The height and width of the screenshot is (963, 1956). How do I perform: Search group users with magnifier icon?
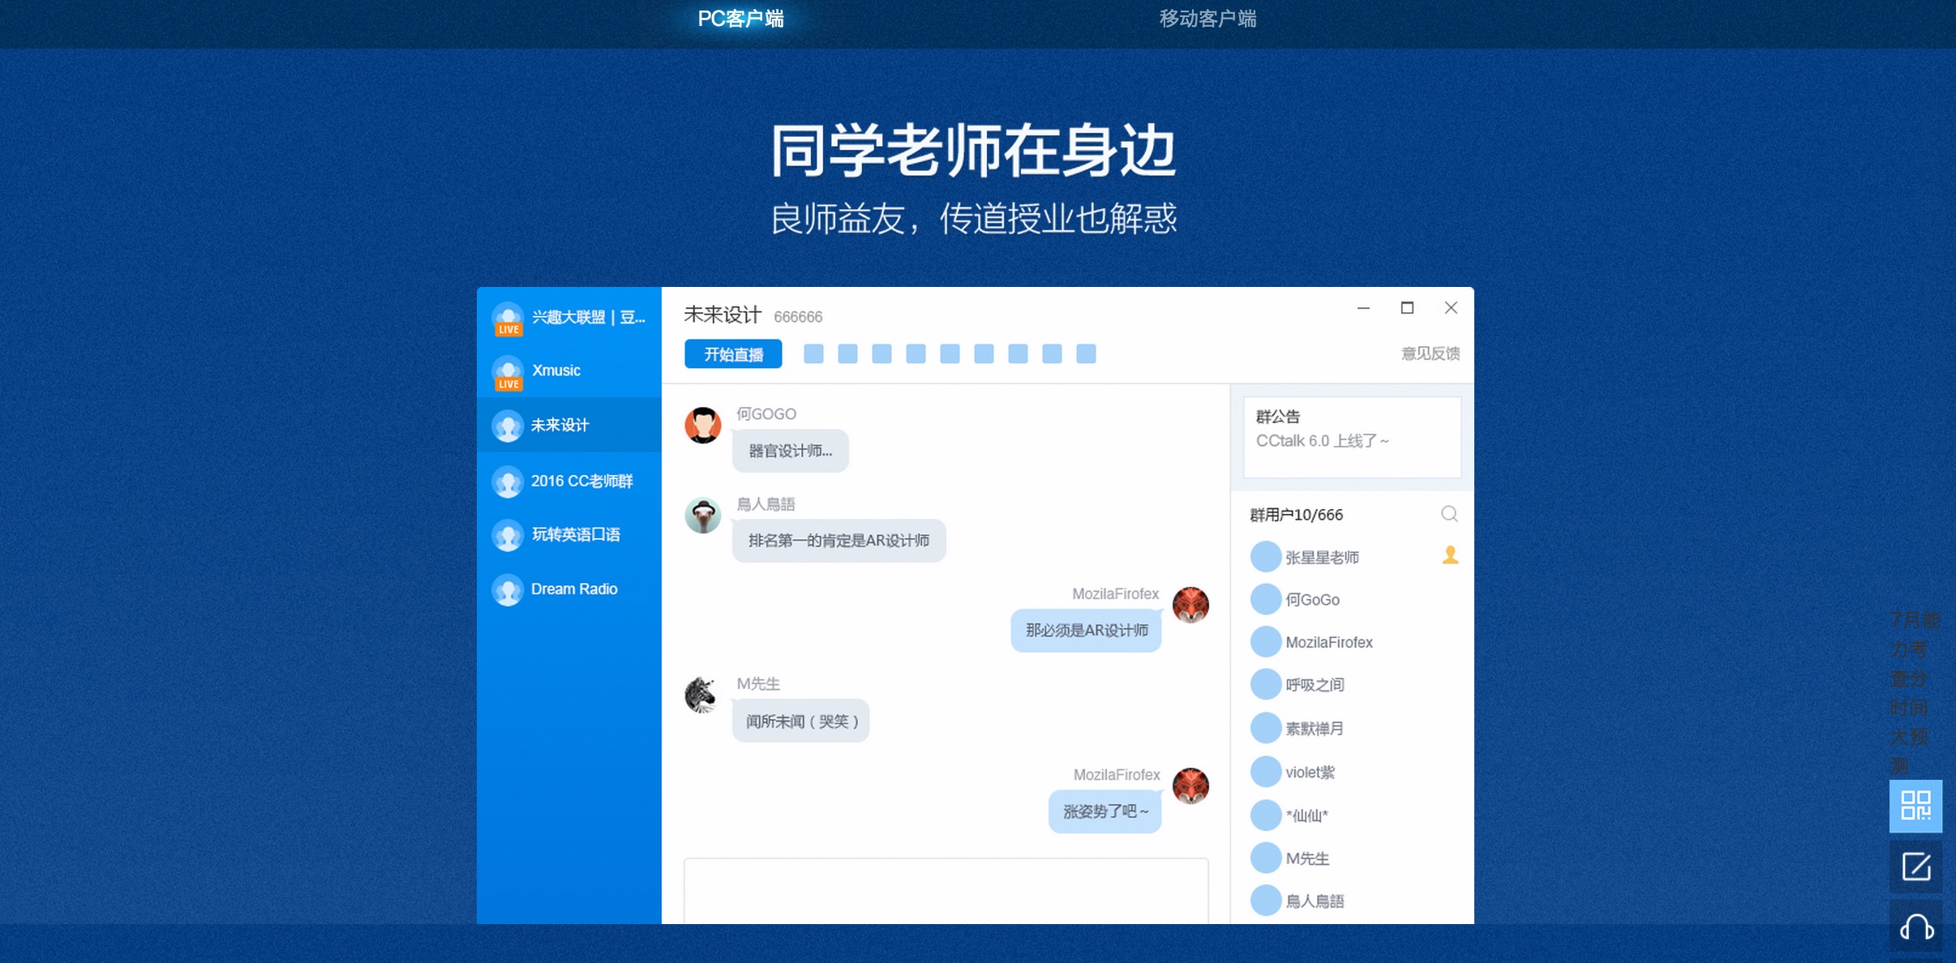tap(1448, 514)
